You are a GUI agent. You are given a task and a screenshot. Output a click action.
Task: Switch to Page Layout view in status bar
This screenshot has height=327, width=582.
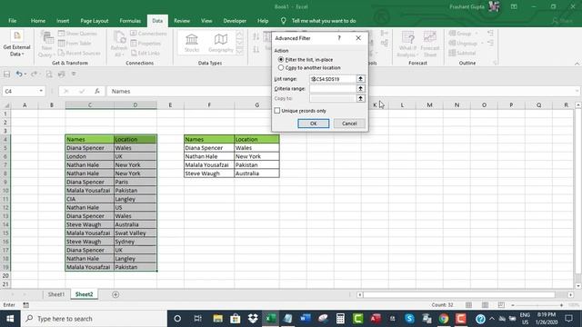(485, 305)
